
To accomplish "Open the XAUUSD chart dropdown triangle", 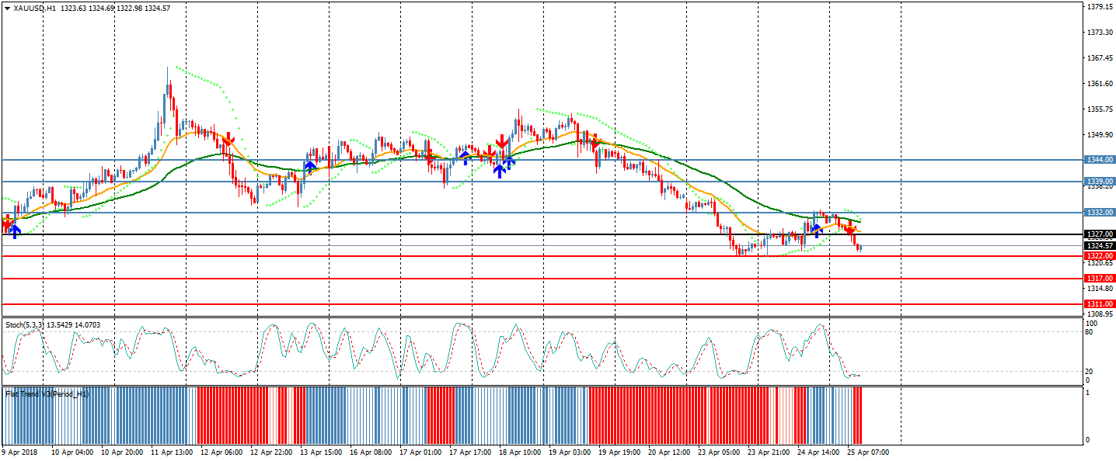I will (7, 8).
